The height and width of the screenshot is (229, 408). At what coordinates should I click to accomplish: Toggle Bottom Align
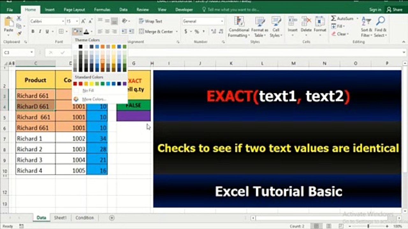(114, 21)
